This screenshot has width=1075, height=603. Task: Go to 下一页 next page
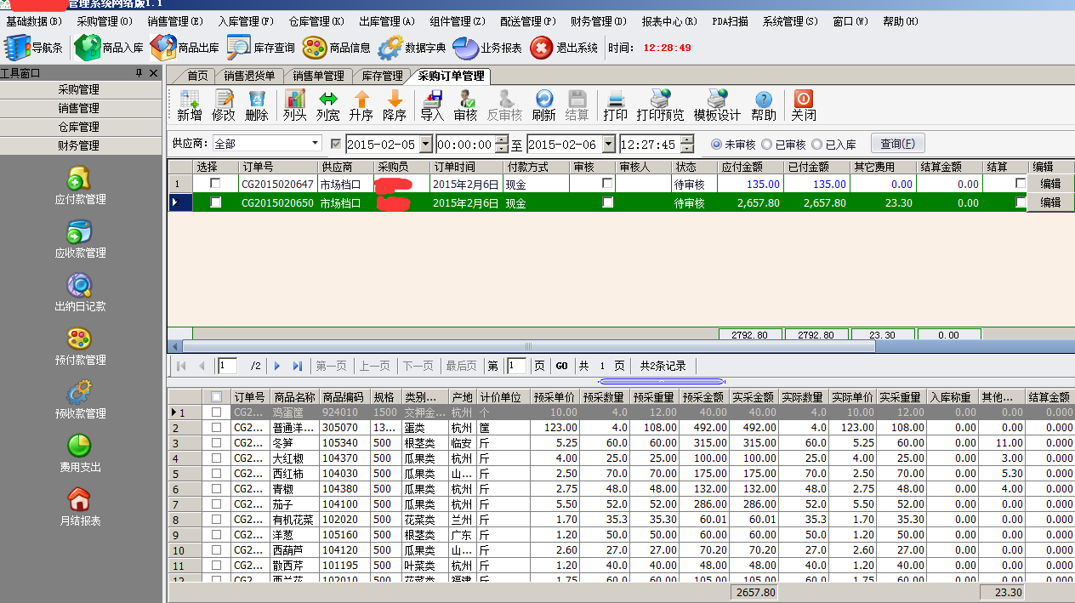418,366
